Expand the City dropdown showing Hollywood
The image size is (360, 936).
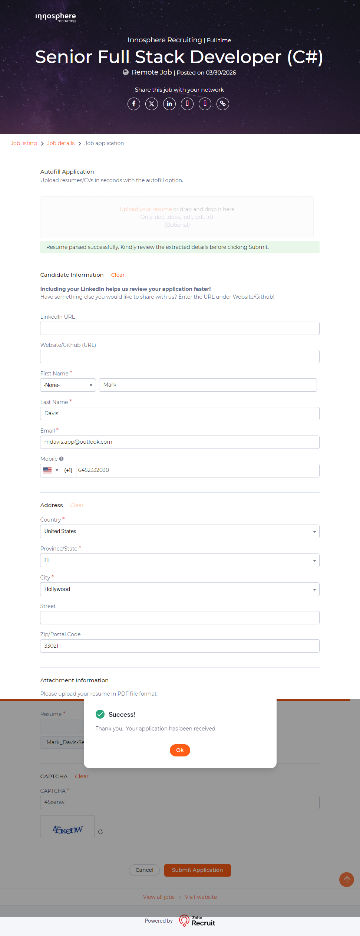click(x=180, y=589)
